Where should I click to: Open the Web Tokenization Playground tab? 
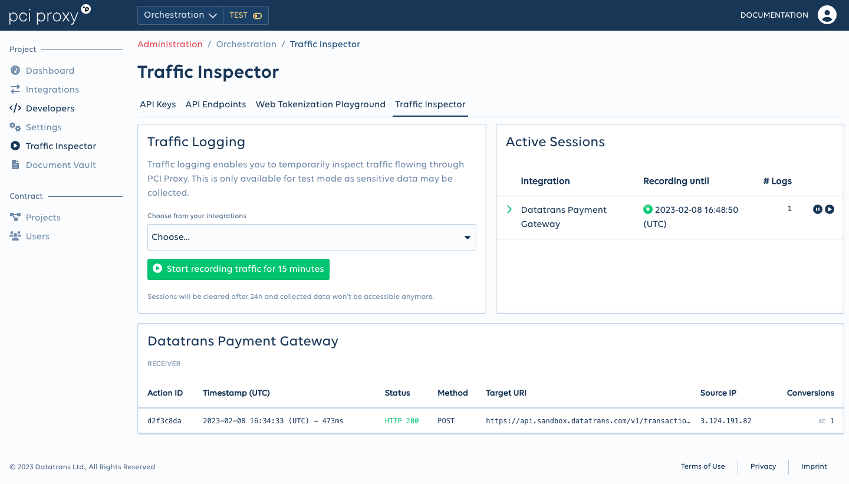321,104
